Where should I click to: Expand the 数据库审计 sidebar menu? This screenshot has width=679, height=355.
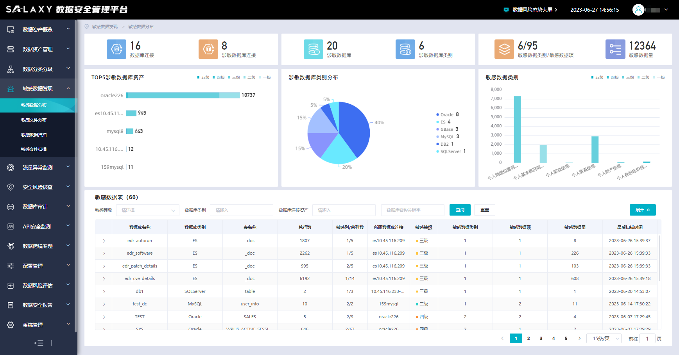38,207
